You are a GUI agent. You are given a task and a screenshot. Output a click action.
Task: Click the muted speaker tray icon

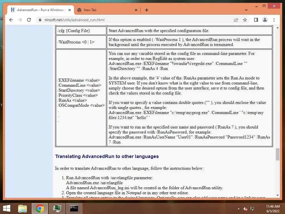coord(245,209)
